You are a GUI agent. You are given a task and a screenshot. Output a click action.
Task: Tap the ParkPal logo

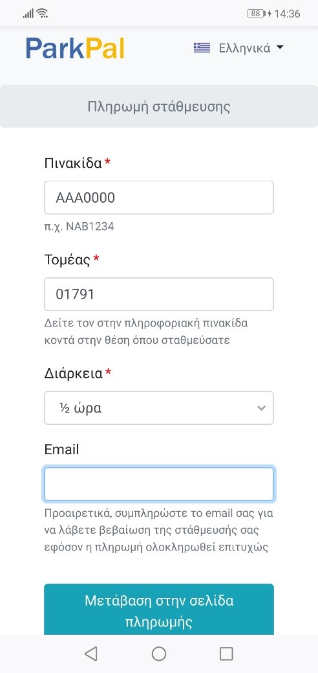pos(75,48)
